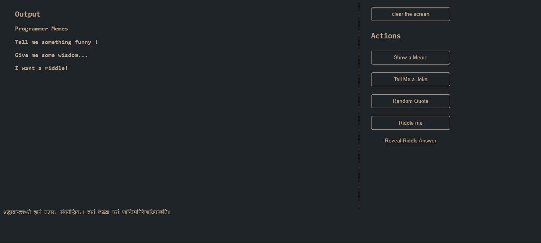Get a Random Quote
Screen dimensions: 541x243
coord(410,101)
